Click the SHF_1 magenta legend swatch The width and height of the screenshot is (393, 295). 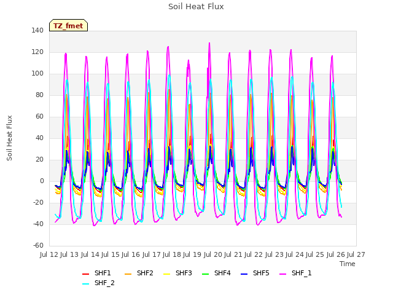(x=282, y=274)
